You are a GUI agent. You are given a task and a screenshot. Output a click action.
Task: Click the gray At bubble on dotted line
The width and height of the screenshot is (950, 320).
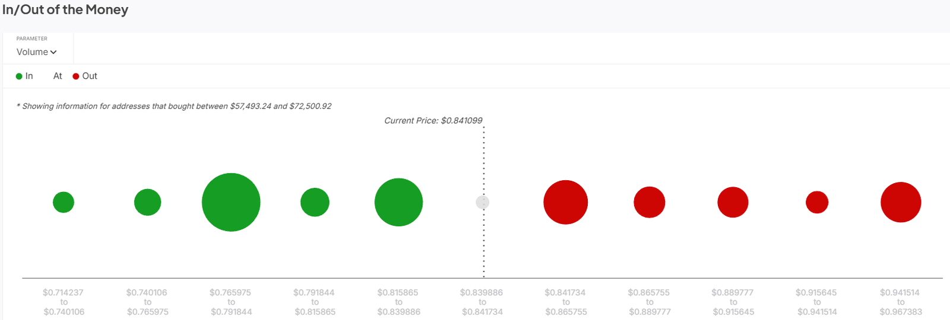click(483, 202)
